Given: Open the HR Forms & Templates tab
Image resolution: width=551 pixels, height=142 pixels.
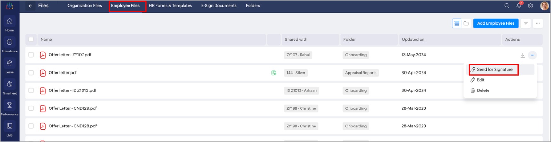Looking at the screenshot, I should [170, 6].
